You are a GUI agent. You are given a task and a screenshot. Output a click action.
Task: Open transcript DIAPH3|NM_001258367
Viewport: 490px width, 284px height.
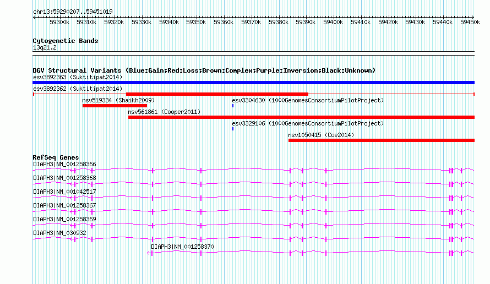coord(64,206)
